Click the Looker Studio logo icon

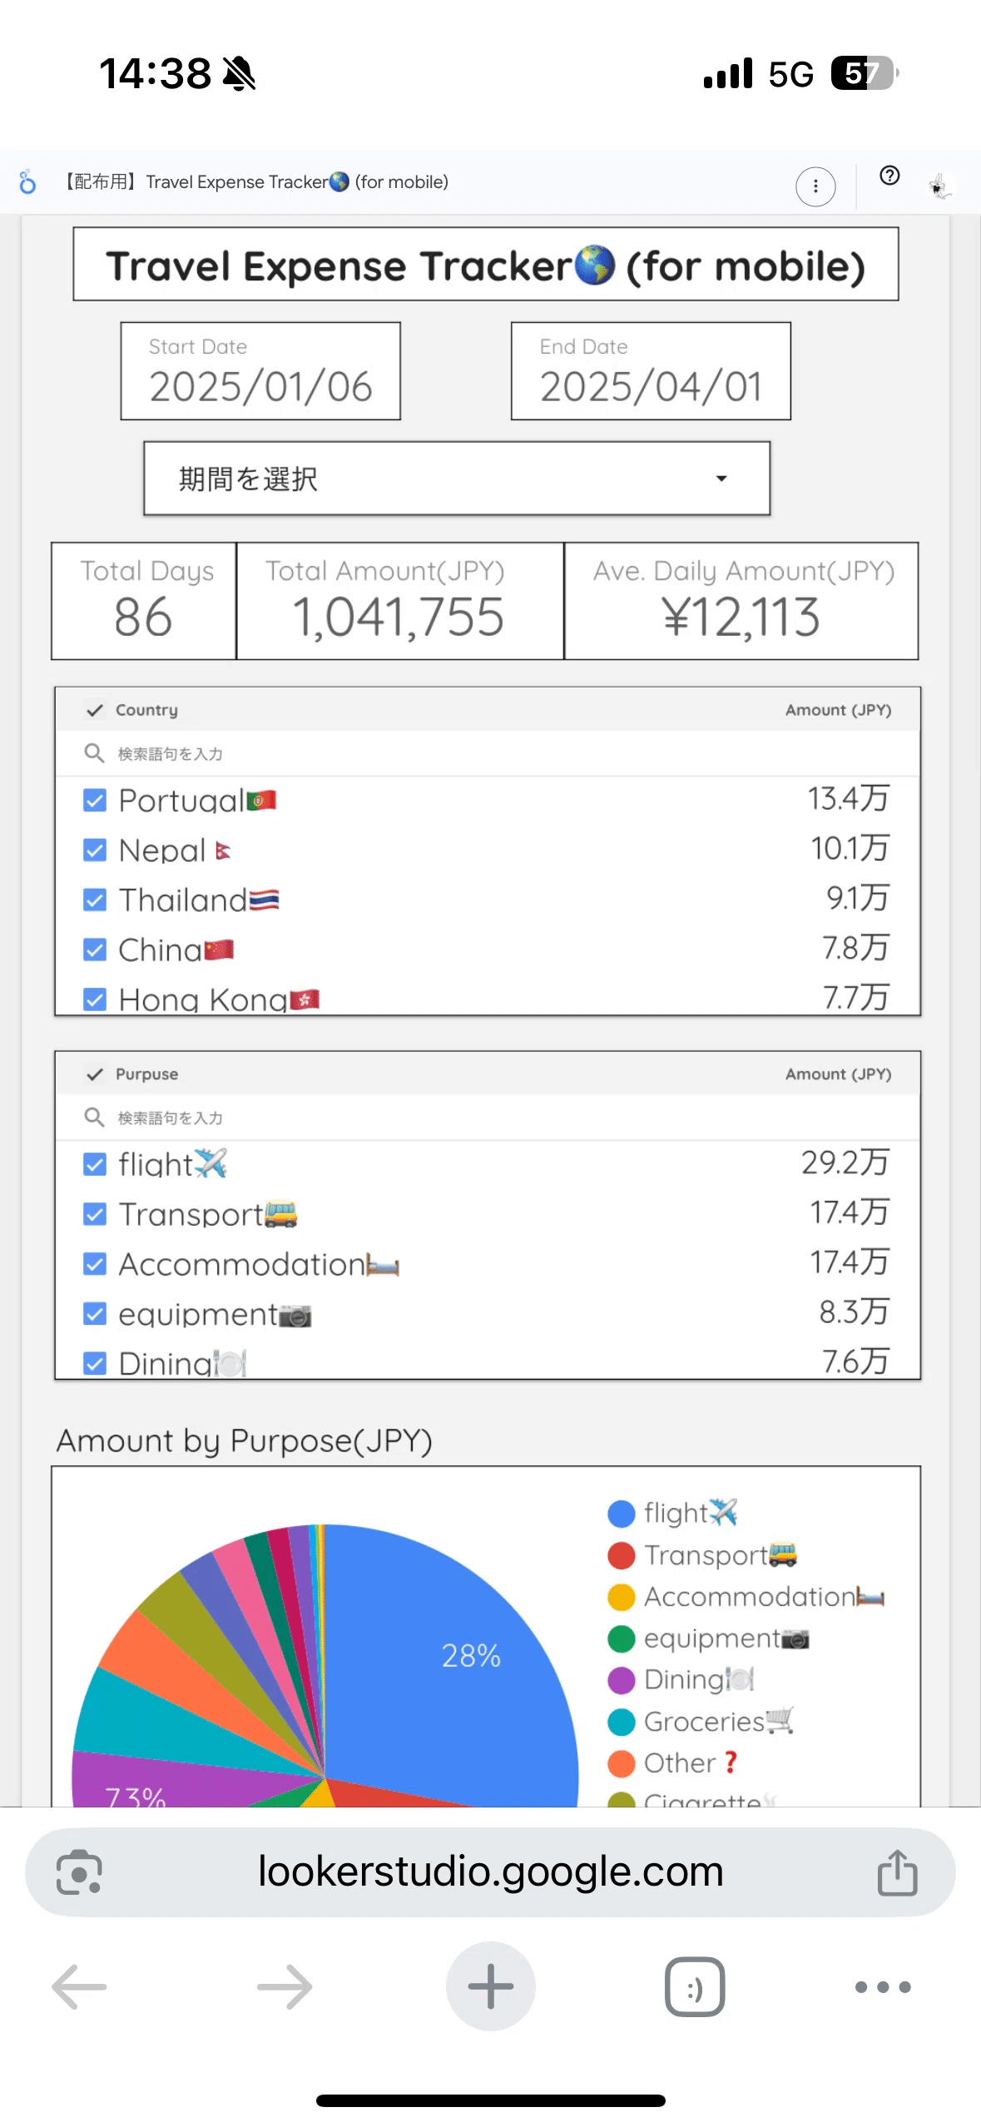coord(27,183)
